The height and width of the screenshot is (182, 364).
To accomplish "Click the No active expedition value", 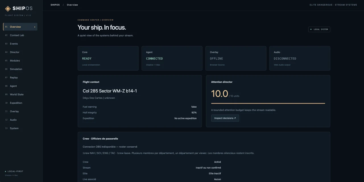I will point(185,118).
